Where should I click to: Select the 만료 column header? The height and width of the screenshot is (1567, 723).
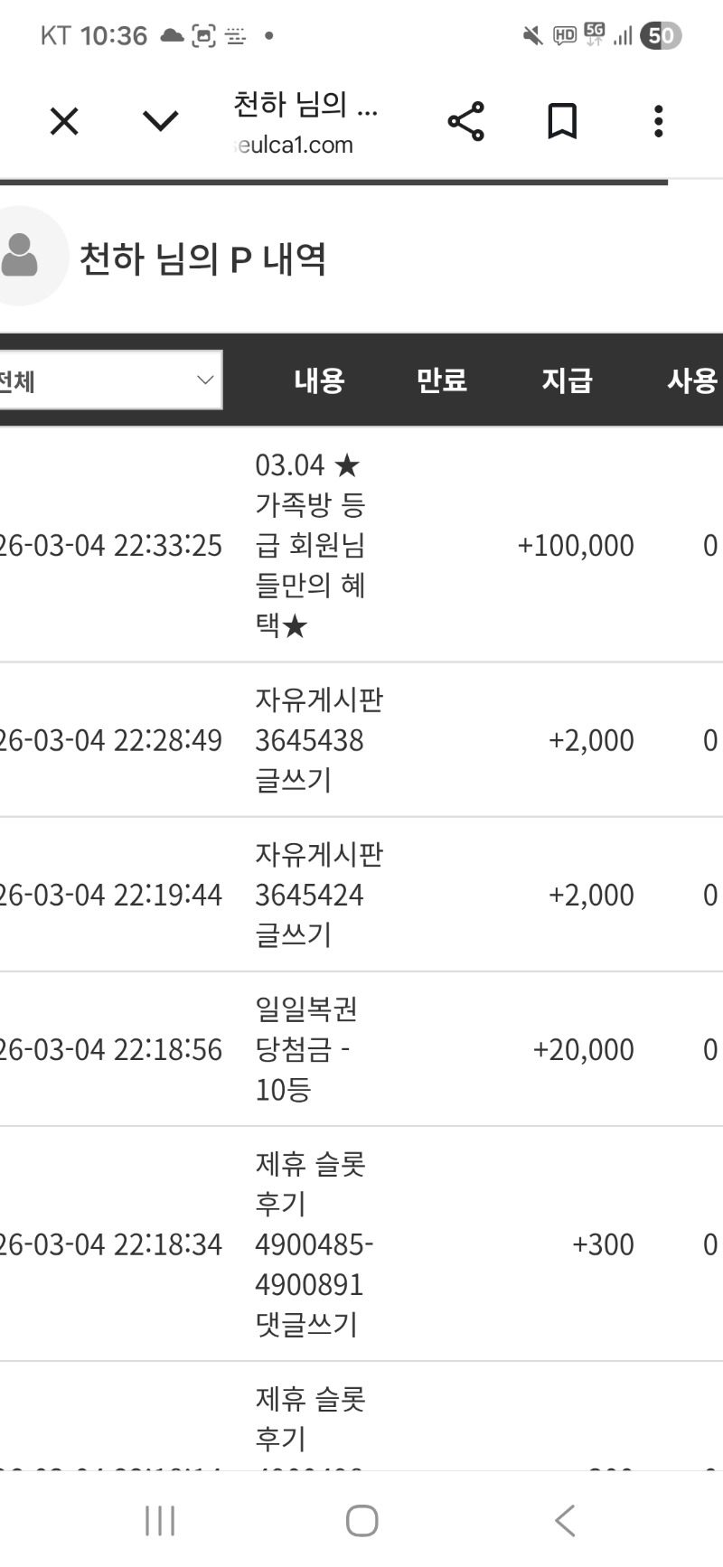pyautogui.click(x=441, y=380)
